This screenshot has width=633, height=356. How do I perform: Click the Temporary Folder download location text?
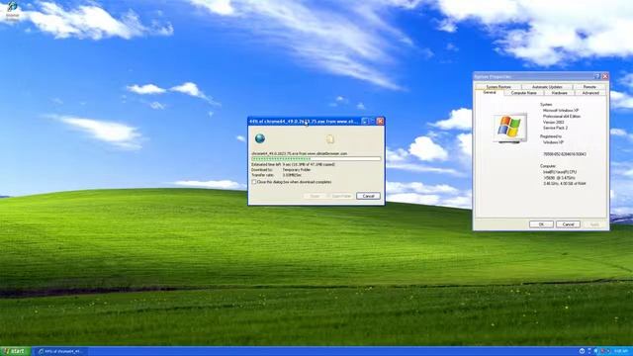pos(297,170)
